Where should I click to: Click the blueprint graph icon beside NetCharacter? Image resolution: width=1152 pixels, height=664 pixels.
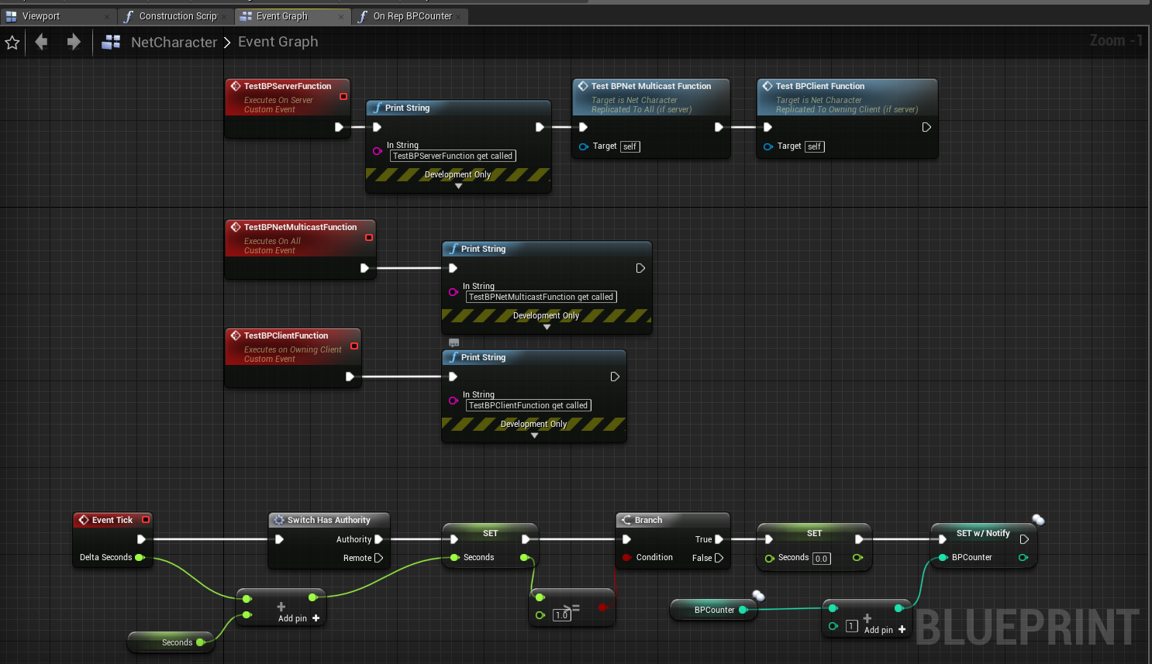111,42
